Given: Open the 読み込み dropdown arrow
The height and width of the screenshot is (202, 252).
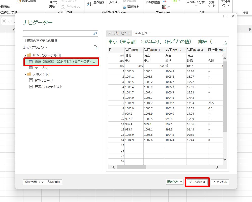Looking at the screenshot, I should point(181,182).
